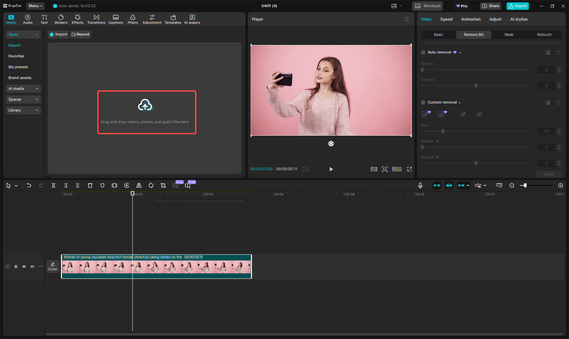Expand the Library section in the sidebar
The image size is (569, 339).
[x=23, y=110]
